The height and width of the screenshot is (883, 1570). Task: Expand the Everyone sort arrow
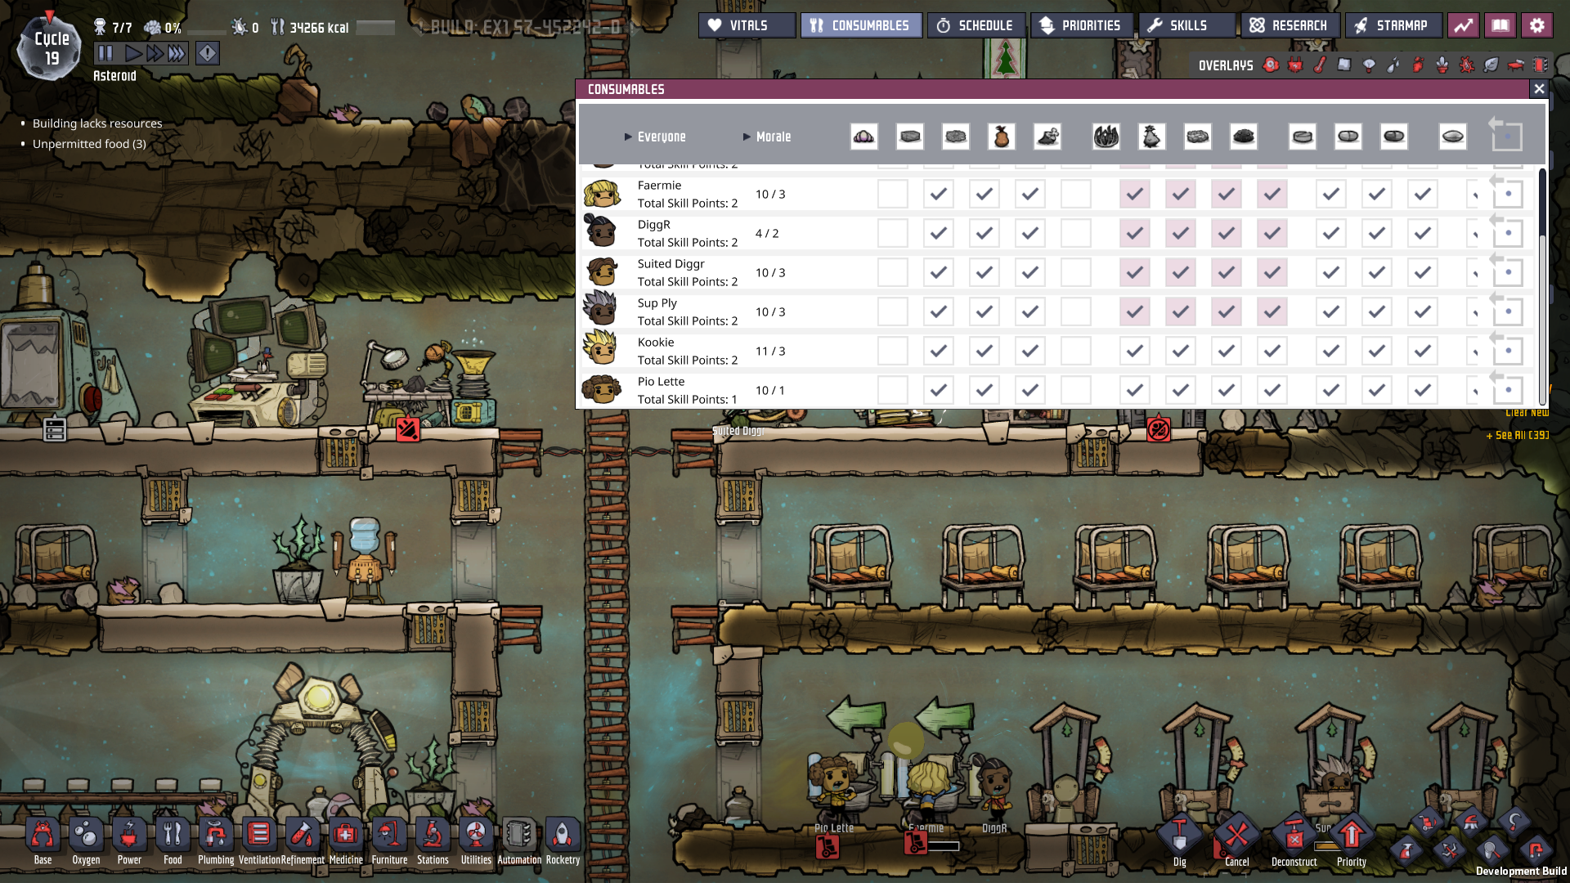tap(628, 137)
